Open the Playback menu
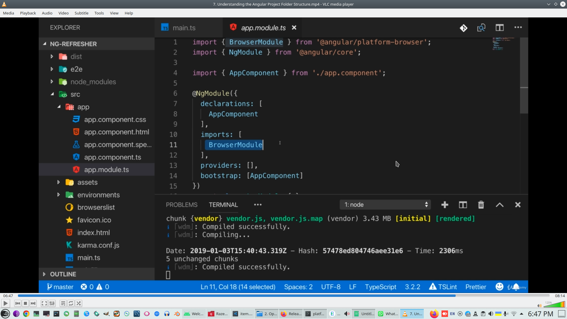Viewport: 567px width, 319px height. [x=28, y=13]
